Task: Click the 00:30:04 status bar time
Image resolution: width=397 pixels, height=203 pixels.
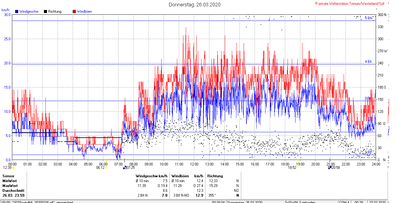Action: 218,202
